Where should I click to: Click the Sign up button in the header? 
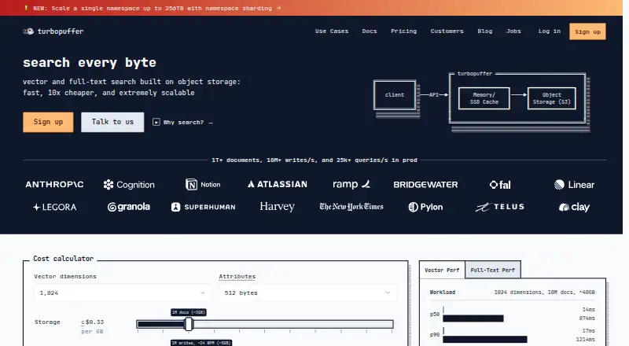click(x=587, y=31)
